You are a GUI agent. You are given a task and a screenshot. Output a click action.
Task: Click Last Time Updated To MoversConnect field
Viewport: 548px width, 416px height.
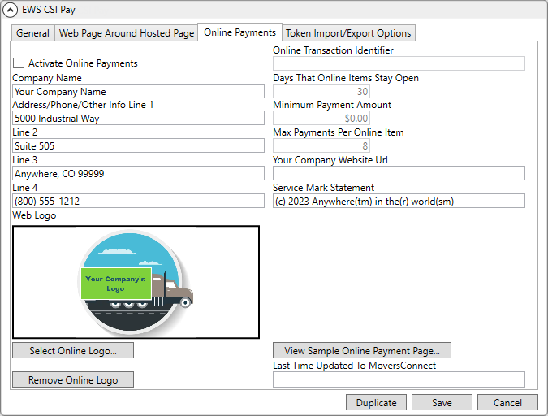pyautogui.click(x=399, y=379)
